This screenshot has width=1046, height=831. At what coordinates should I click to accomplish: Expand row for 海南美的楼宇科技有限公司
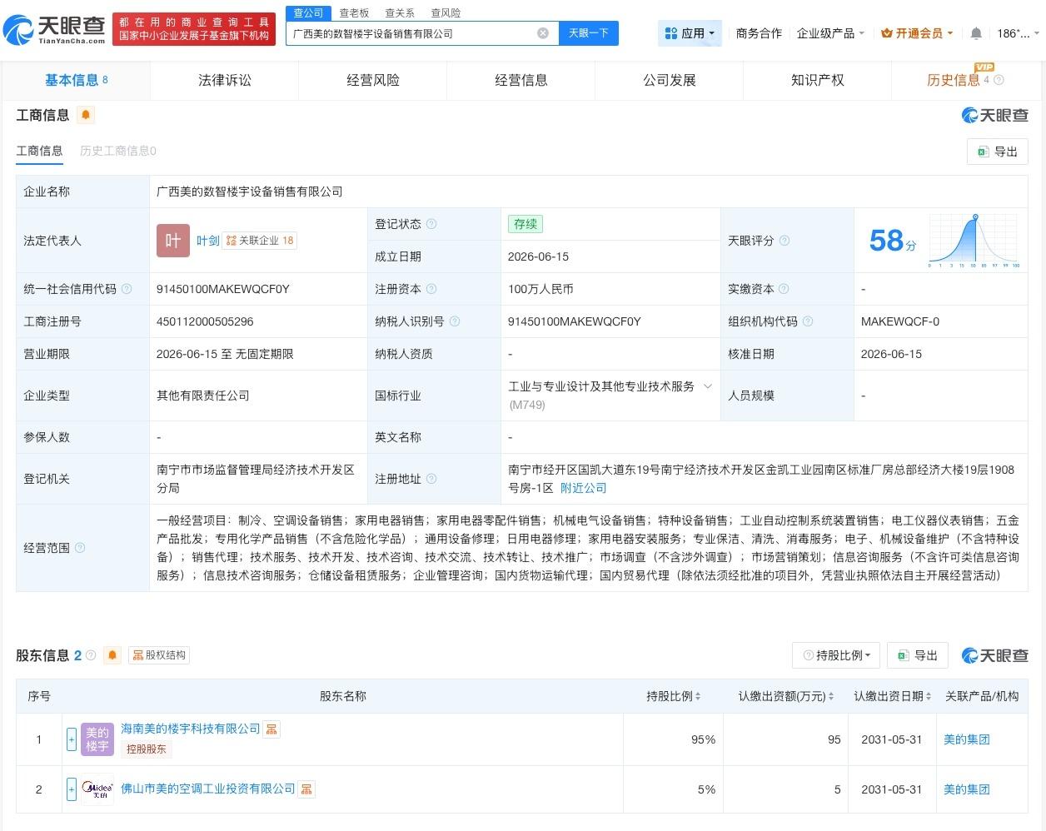click(72, 739)
